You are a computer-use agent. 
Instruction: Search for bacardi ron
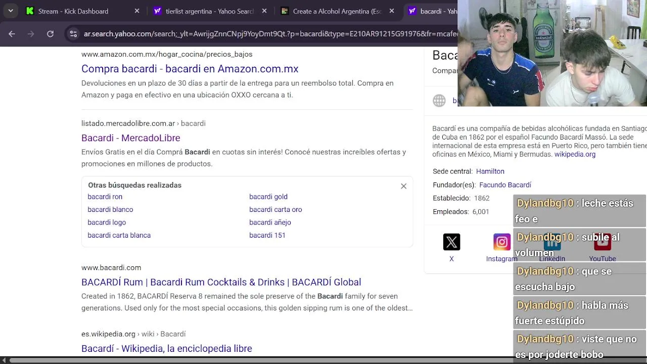click(x=105, y=197)
